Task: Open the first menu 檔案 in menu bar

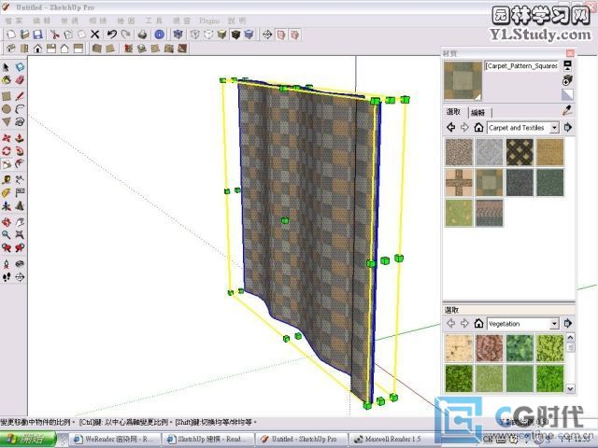Action: point(14,21)
